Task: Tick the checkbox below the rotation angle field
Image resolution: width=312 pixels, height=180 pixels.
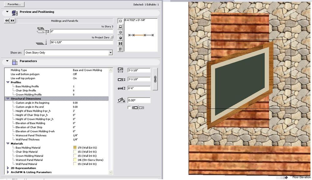Action: tap(129, 108)
